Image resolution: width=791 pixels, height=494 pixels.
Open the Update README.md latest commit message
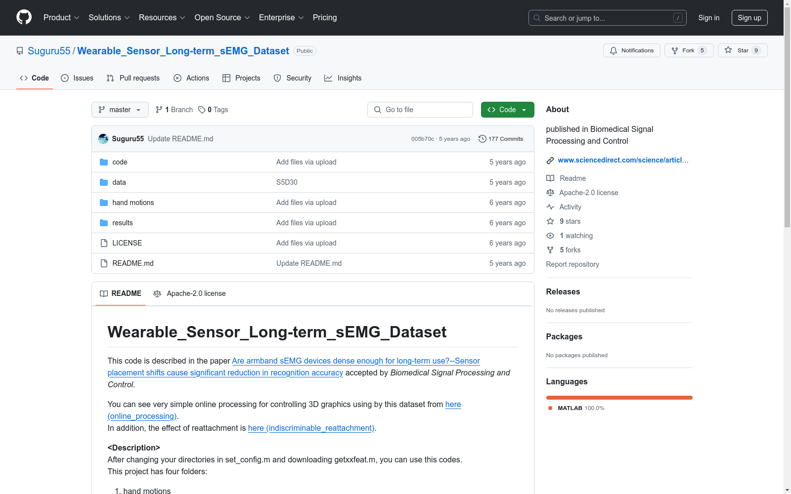[180, 139]
